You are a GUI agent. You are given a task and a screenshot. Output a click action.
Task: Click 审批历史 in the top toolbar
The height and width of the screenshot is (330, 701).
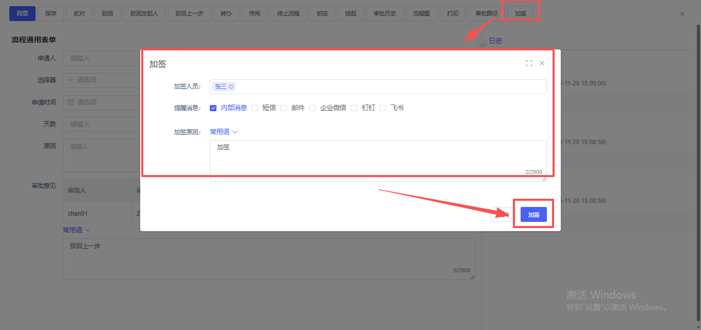click(385, 13)
